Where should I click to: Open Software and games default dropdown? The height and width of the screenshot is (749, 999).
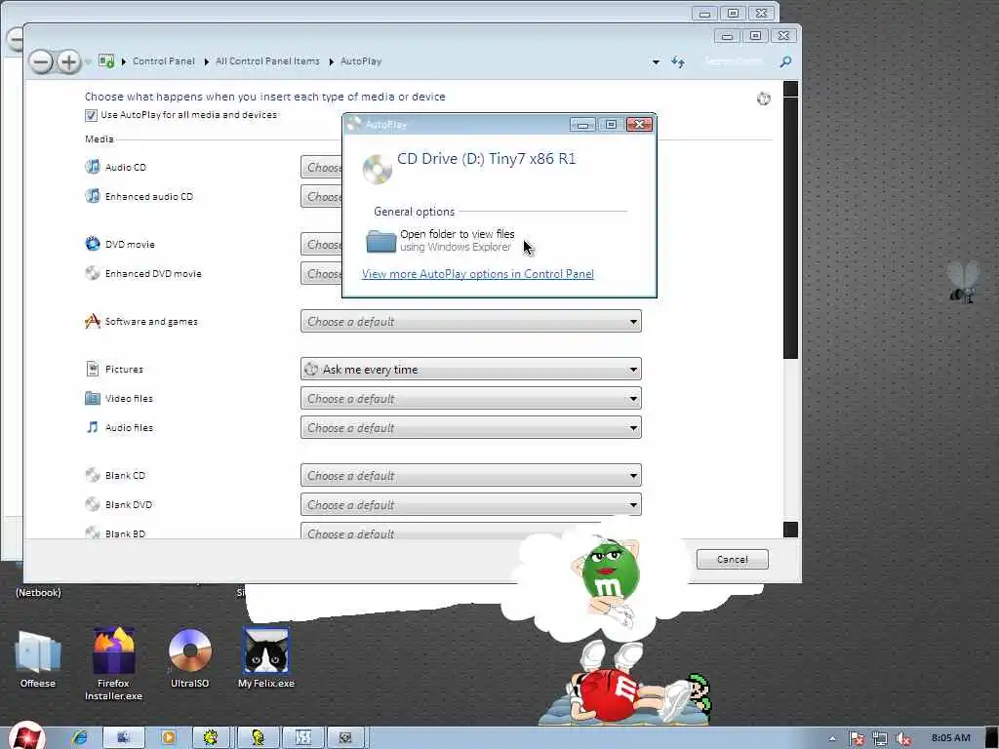tap(471, 322)
